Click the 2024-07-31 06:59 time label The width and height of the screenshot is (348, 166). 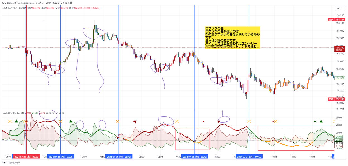tap(26, 157)
